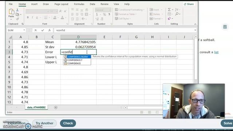Click the AutoSum sigma icon

tap(169, 10)
